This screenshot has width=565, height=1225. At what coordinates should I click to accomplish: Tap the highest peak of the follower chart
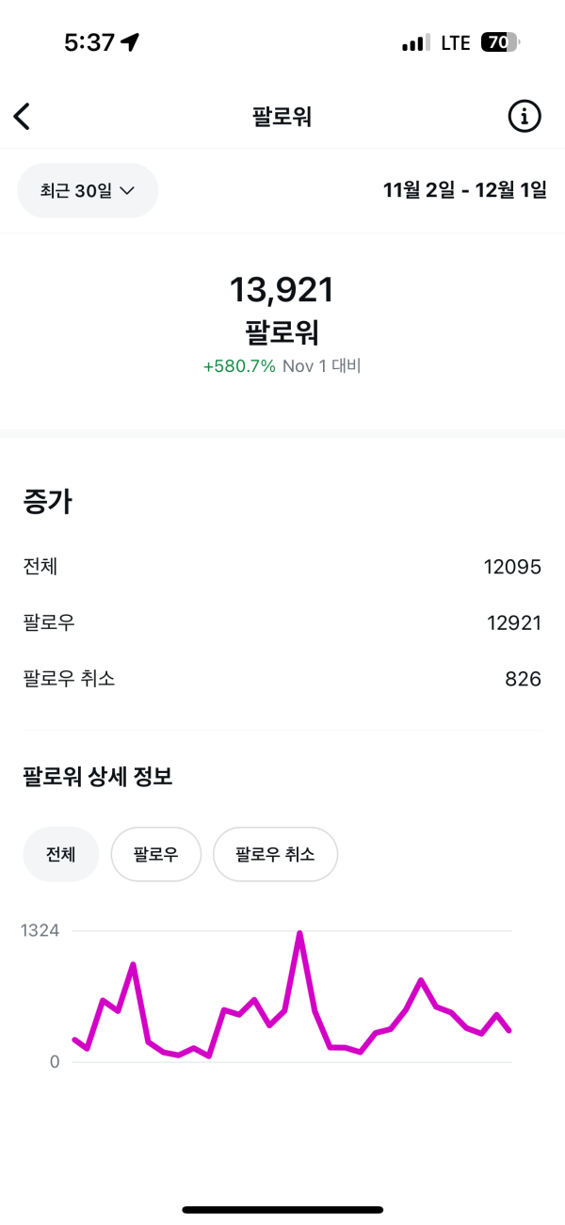(x=299, y=934)
